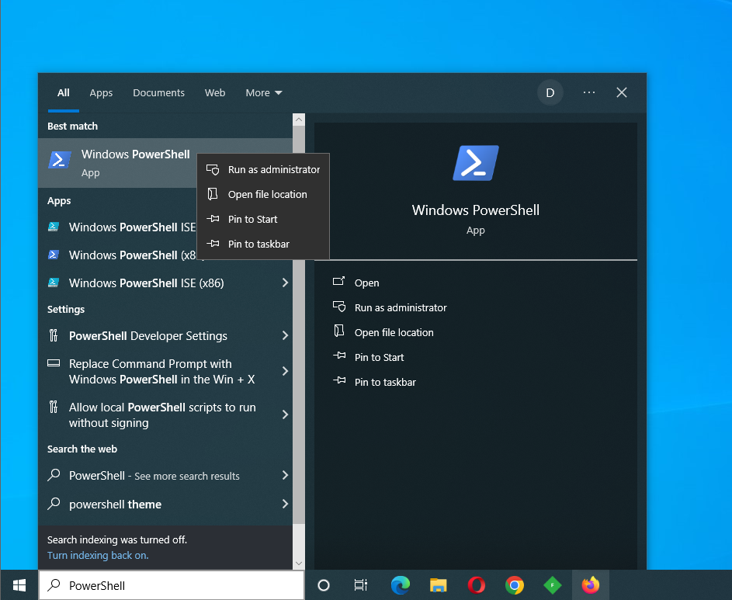Click Open in the preview pane
732x600 pixels.
[x=366, y=283]
